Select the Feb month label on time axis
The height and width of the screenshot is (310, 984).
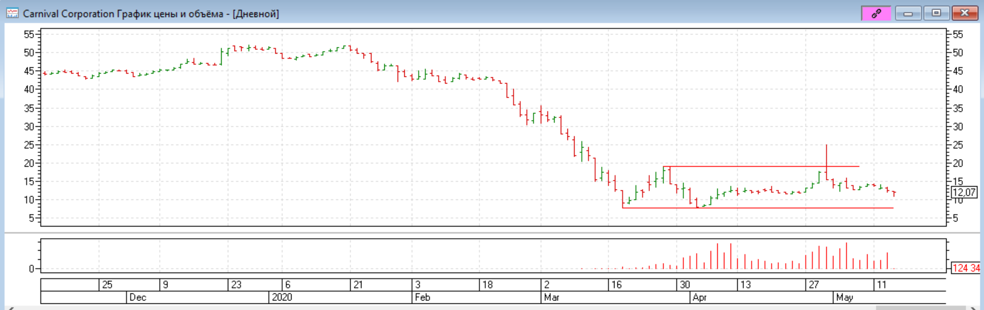pos(422,297)
